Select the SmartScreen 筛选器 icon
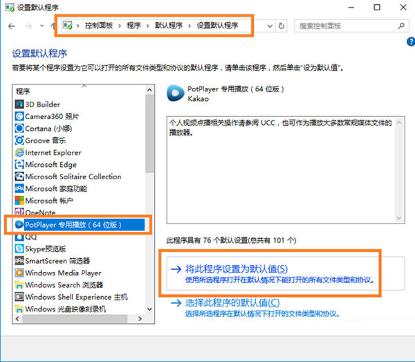 [x=19, y=261]
